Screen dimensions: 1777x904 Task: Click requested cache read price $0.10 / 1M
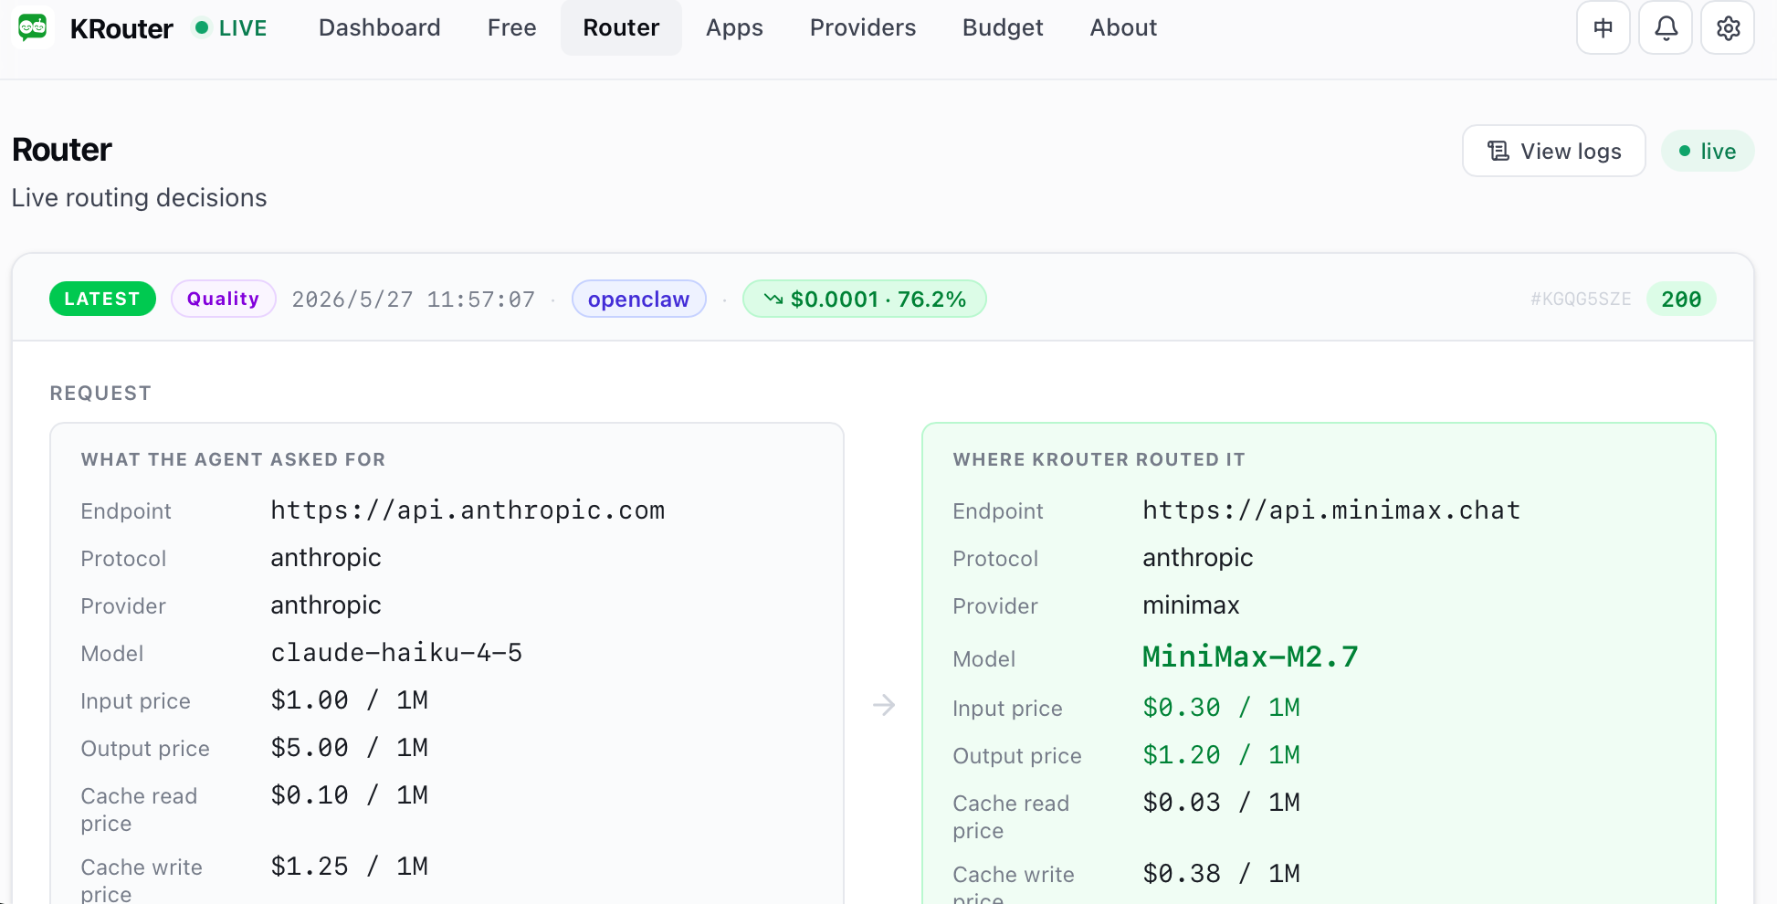point(349,794)
